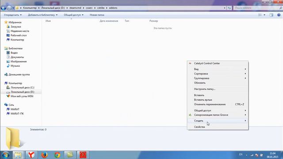The height and width of the screenshot is (159, 283).
Task: Click the csserv breadcrumb in address bar
Action: tap(89, 8)
